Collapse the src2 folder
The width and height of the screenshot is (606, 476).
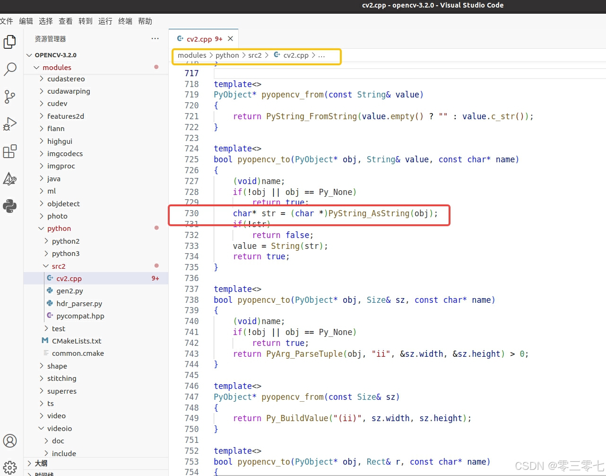[x=96, y=266]
